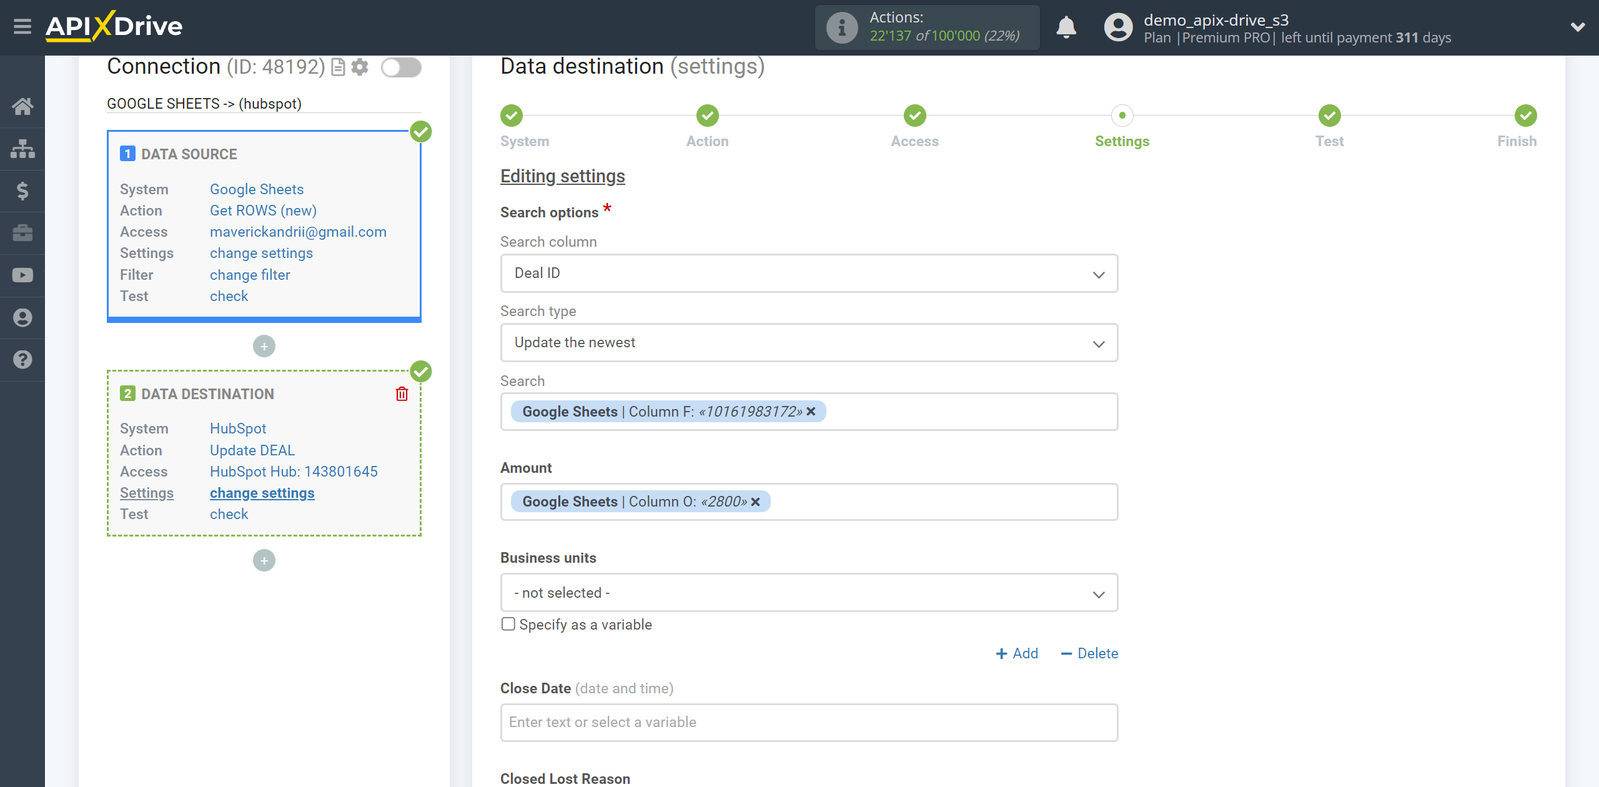Click data source check link
The image size is (1599, 787).
[229, 296]
